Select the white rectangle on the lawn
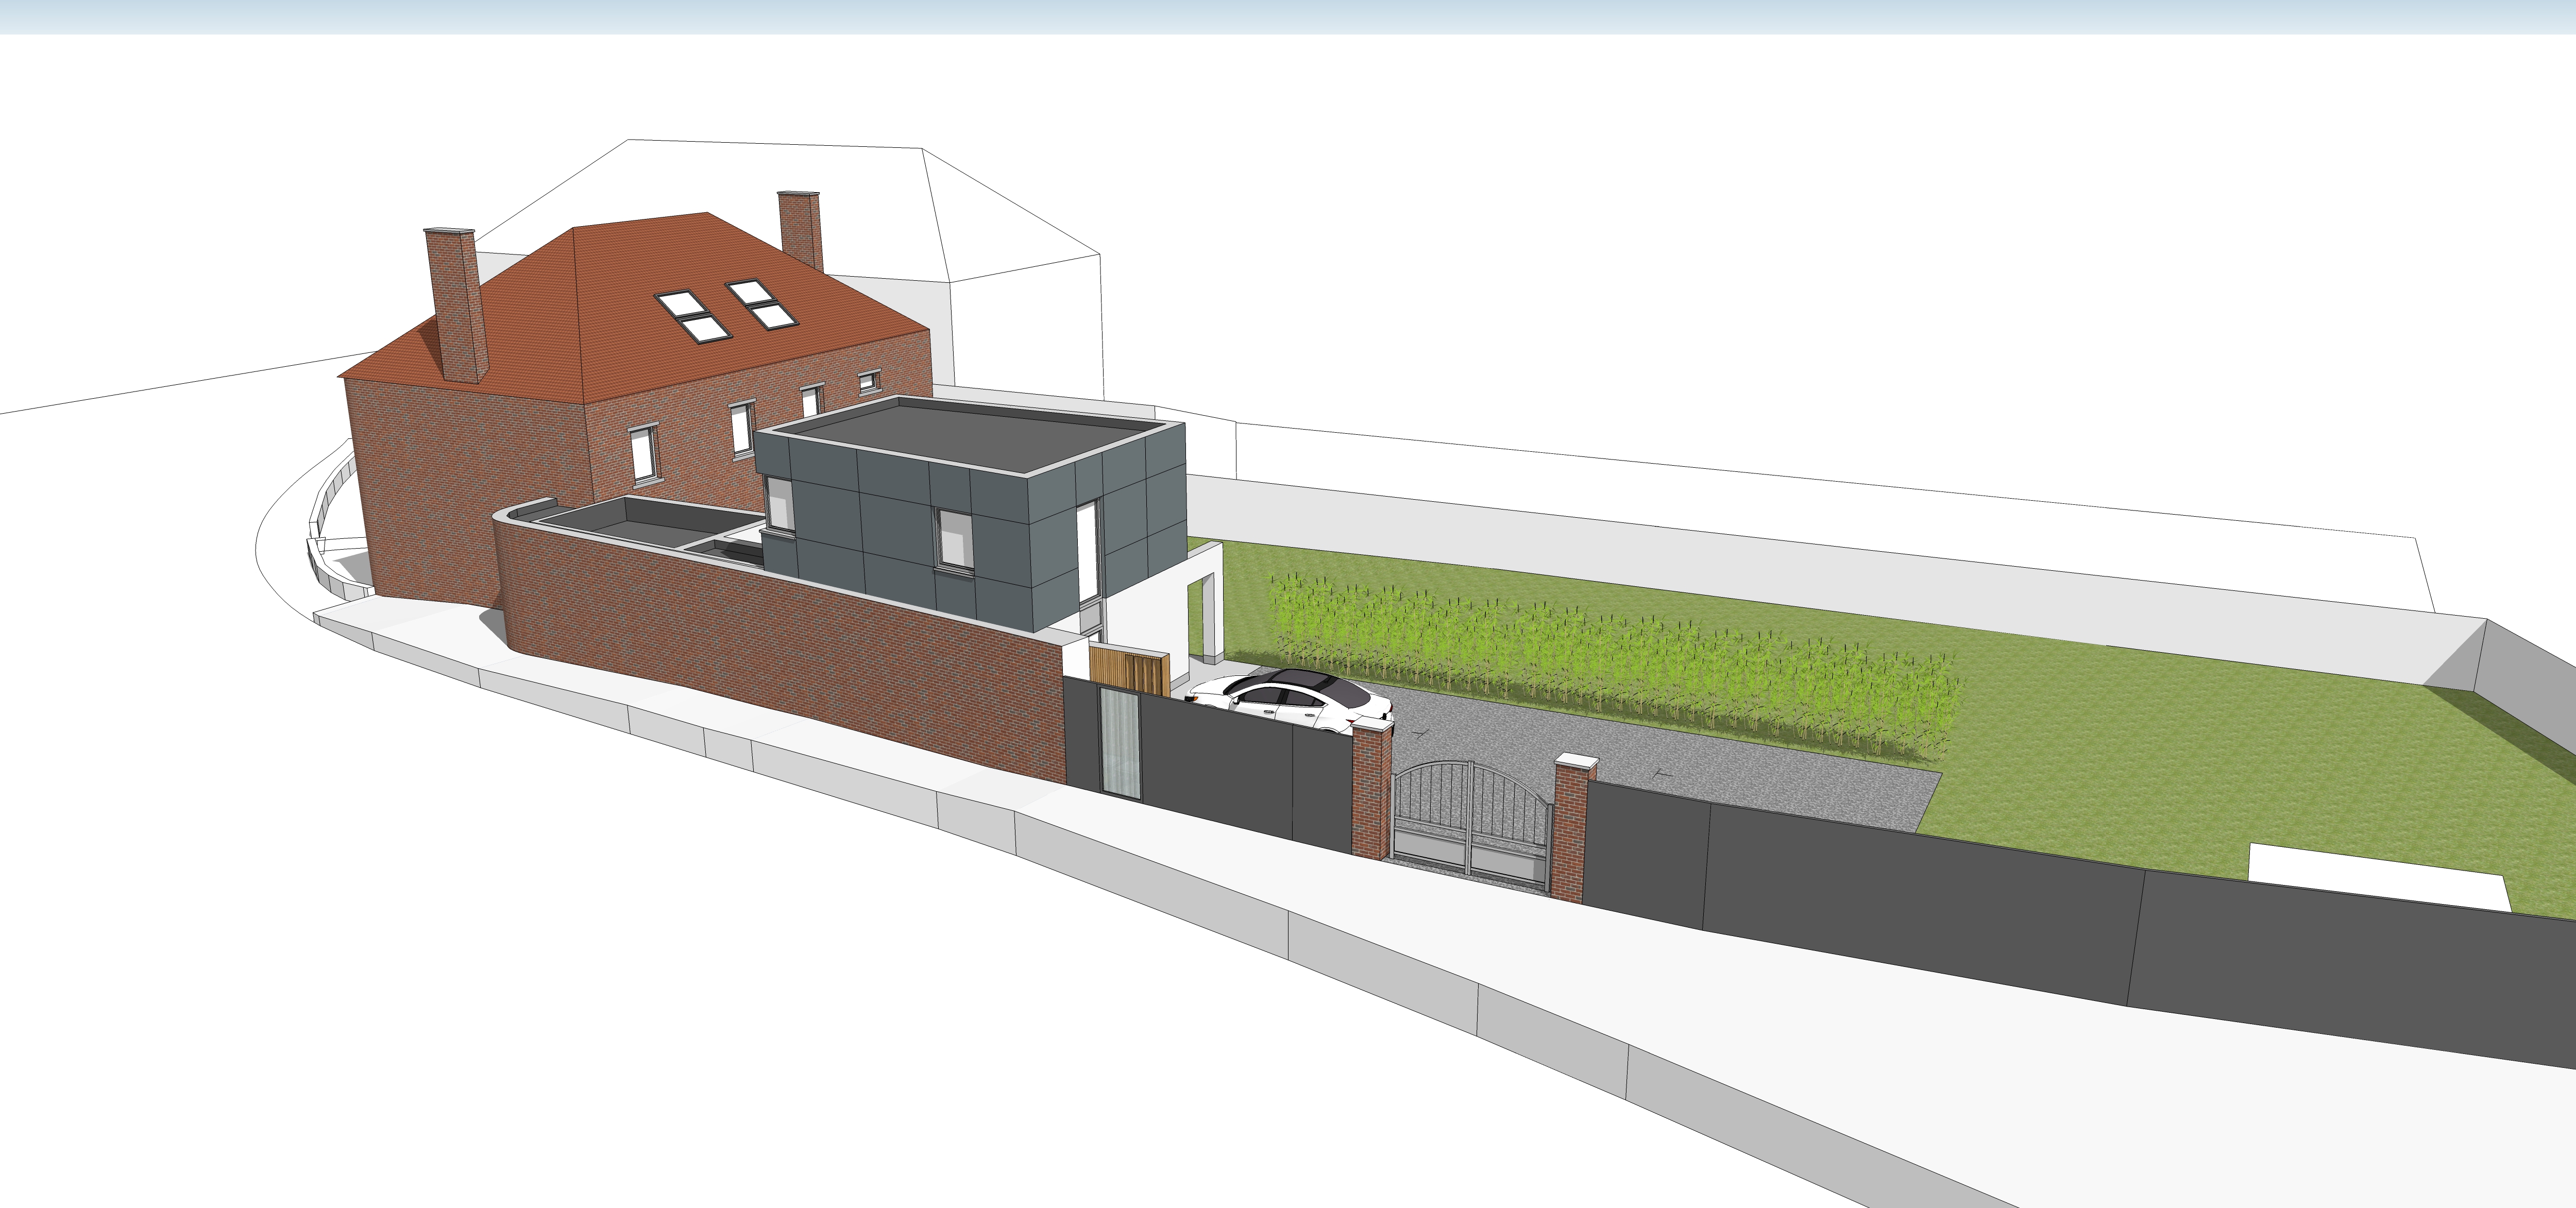The image size is (2576, 1208). (2378, 877)
